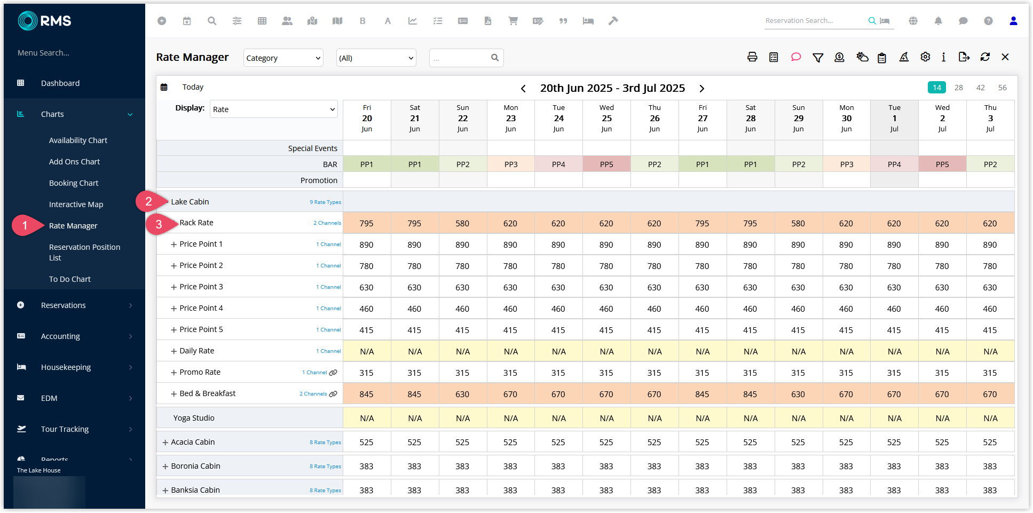This screenshot has width=1033, height=513.
Task: Open the Display Rate dropdown
Action: 274,109
